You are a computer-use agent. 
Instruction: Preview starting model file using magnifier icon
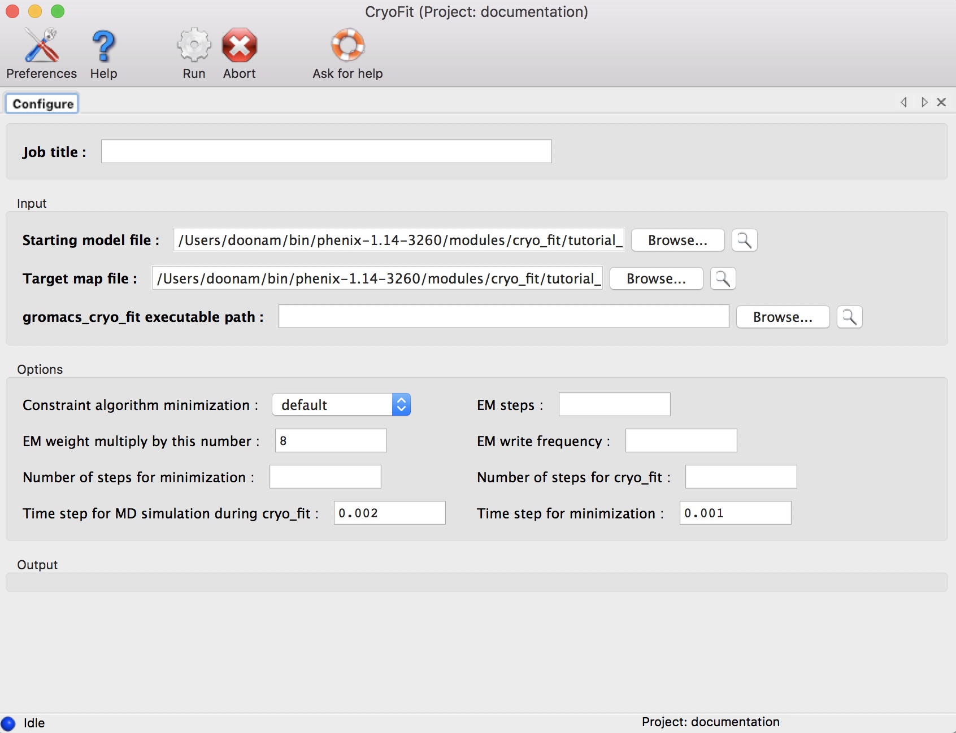pyautogui.click(x=744, y=240)
